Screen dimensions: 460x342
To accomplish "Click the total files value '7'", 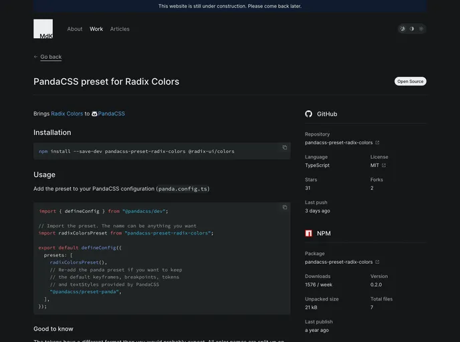I will pyautogui.click(x=372, y=307).
